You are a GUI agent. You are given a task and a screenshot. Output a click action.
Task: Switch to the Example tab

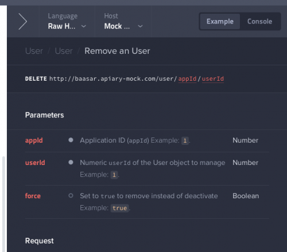(220, 21)
